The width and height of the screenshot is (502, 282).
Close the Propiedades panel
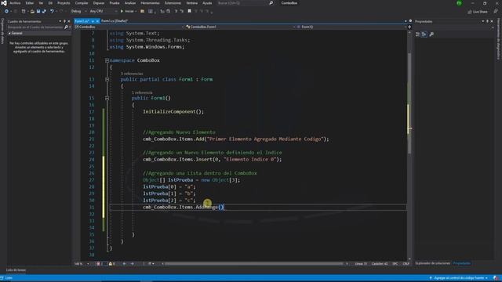click(x=492, y=21)
